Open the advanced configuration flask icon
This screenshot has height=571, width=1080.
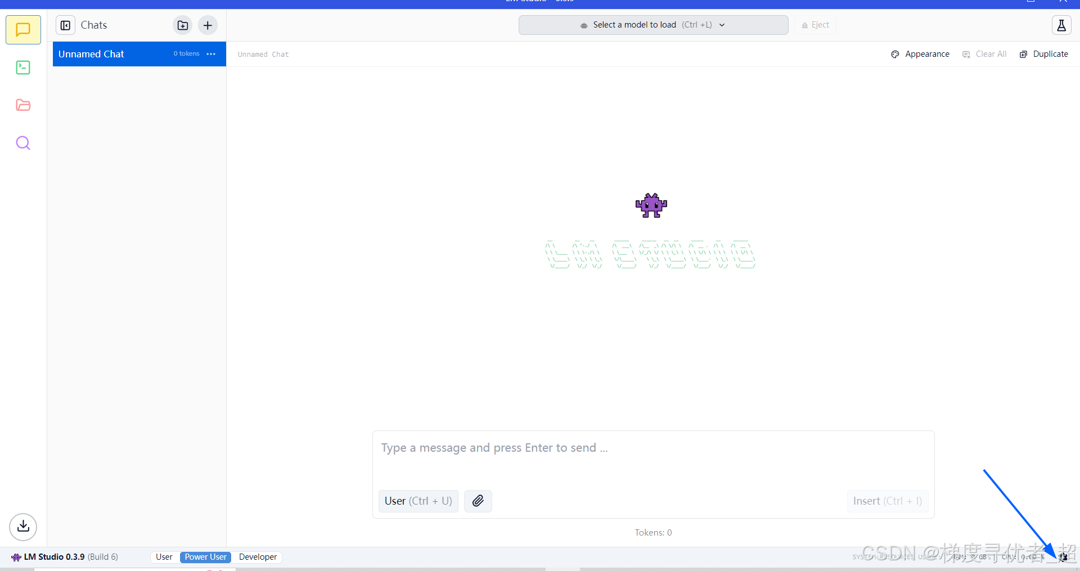[1061, 25]
